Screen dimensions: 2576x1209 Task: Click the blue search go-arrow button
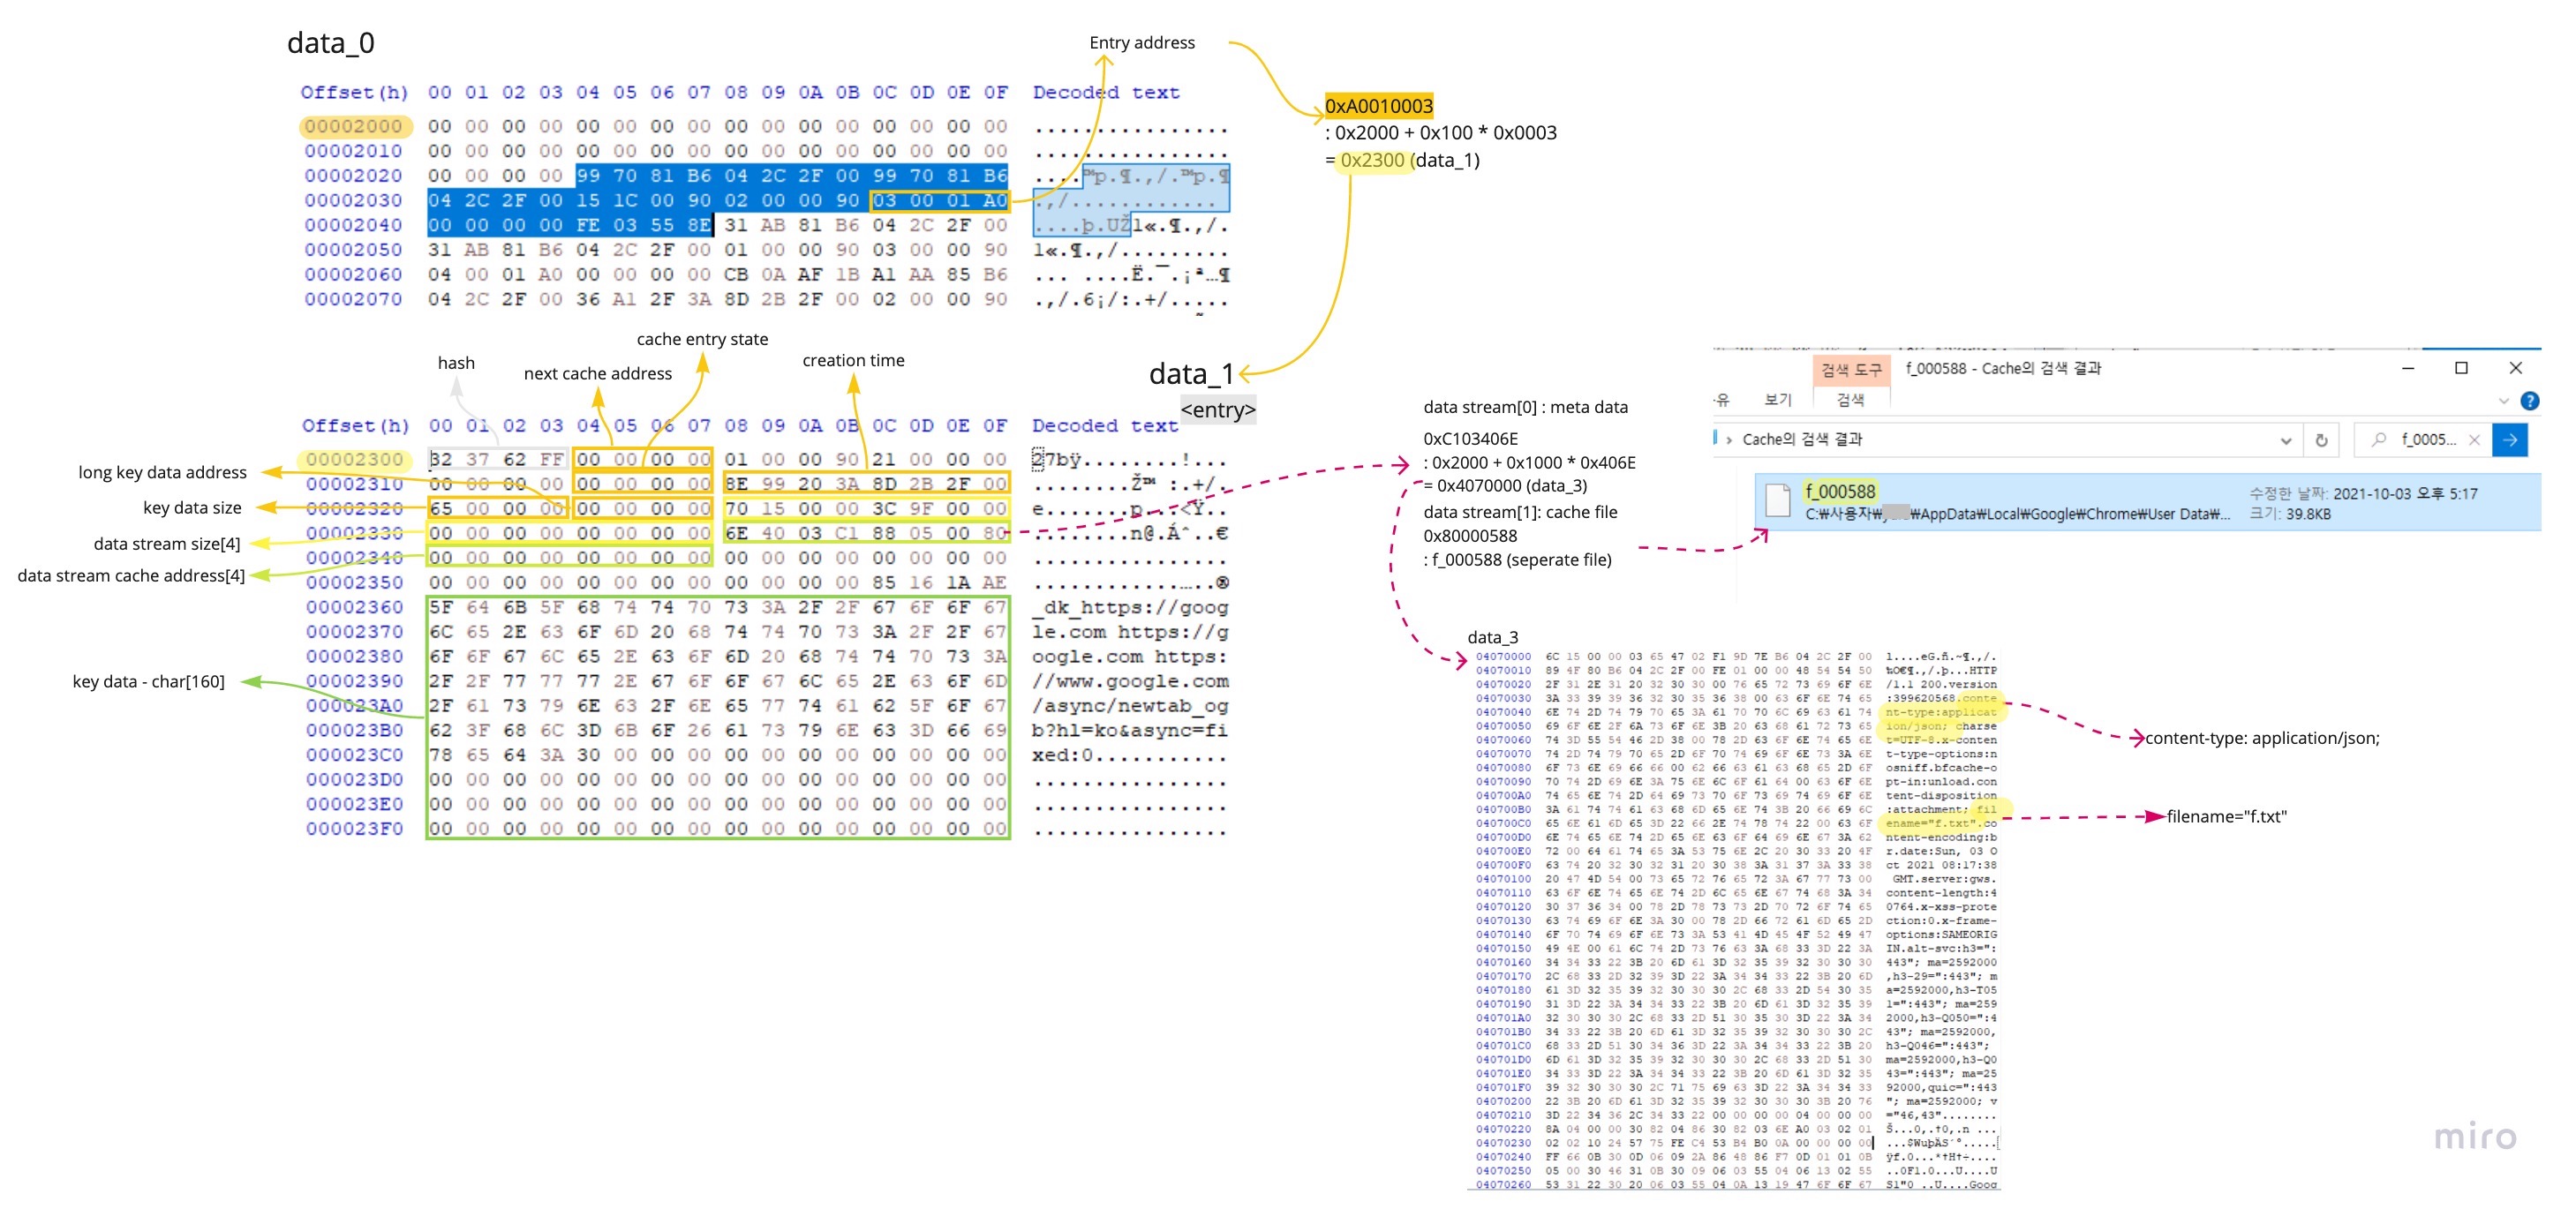[x=2510, y=440]
